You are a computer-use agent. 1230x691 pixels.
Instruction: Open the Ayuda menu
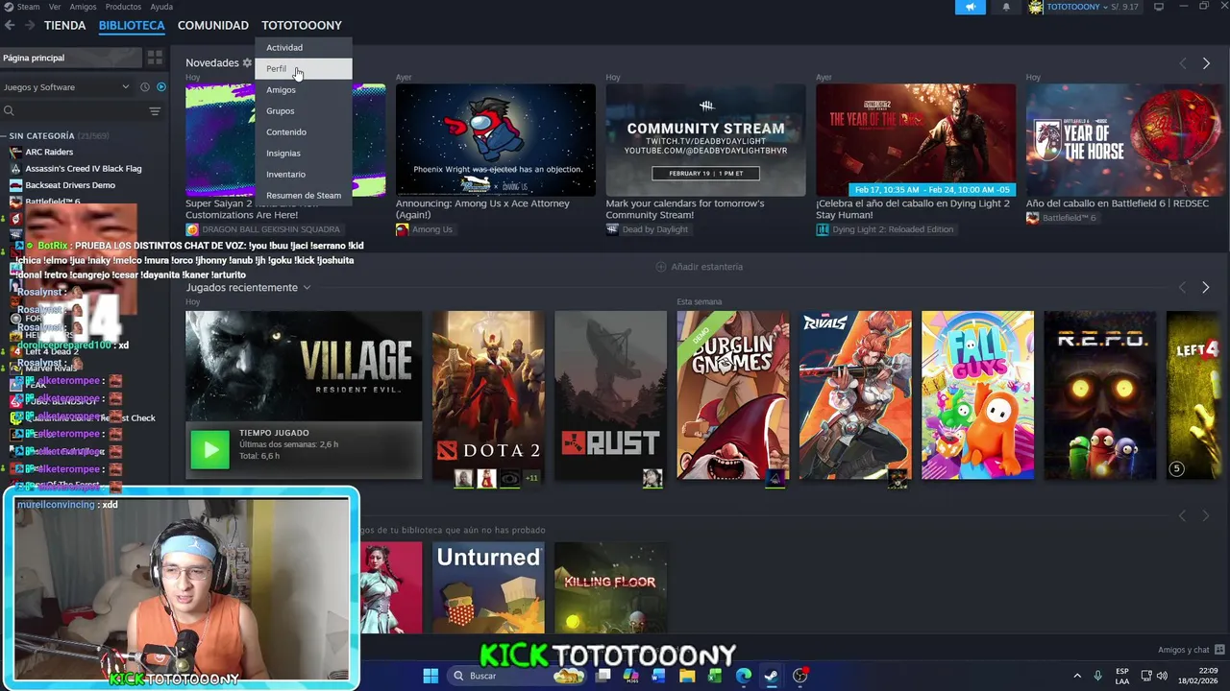pos(161,7)
